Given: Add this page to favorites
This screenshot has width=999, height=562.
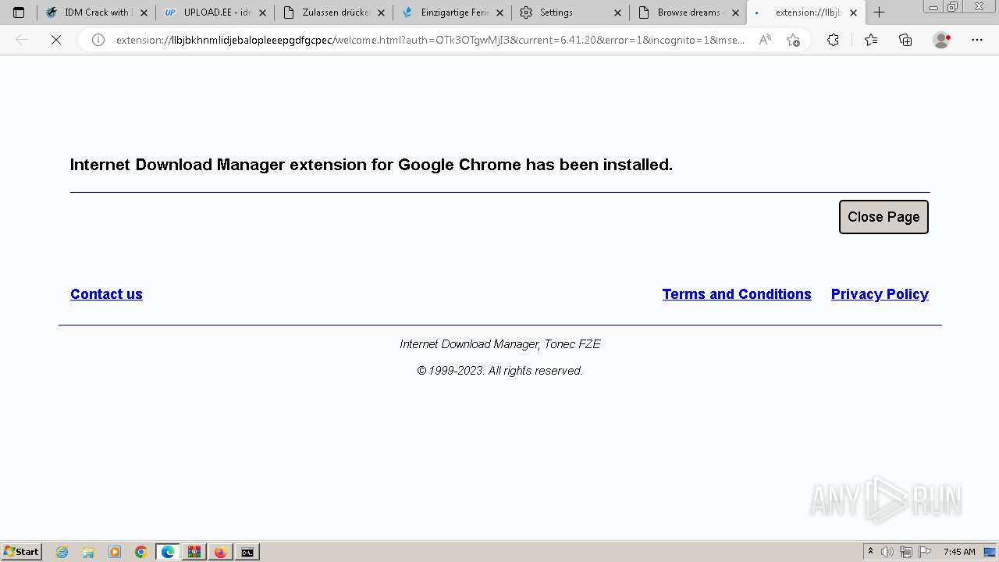Looking at the screenshot, I should point(793,40).
